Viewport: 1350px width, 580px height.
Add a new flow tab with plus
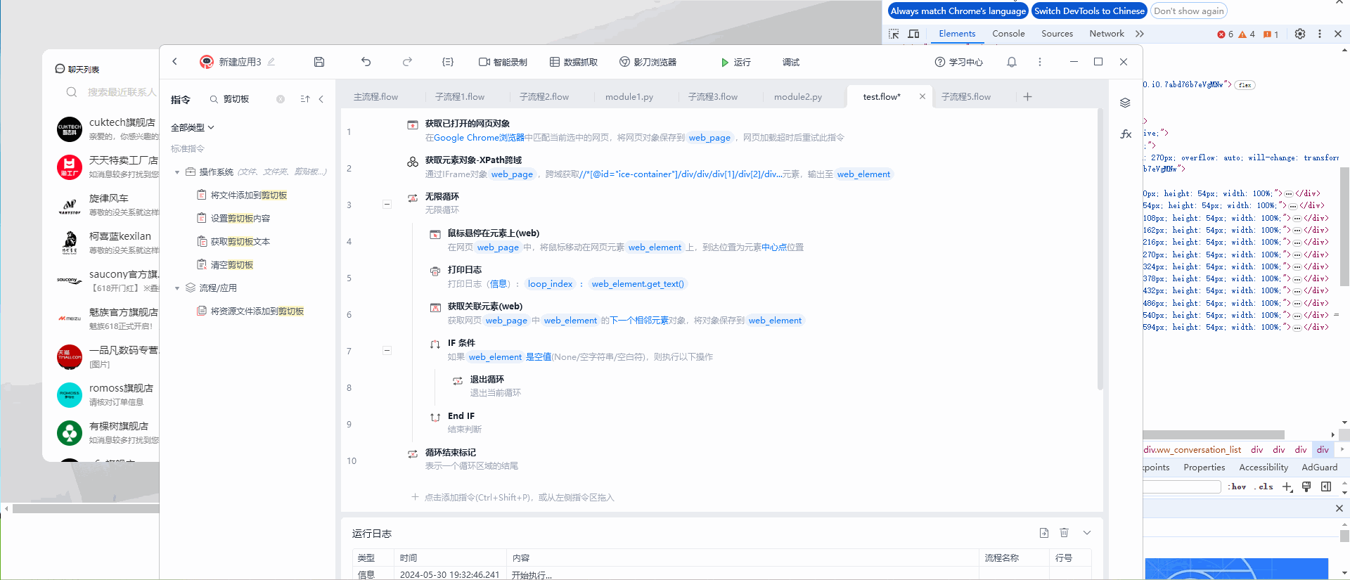pyautogui.click(x=1027, y=97)
